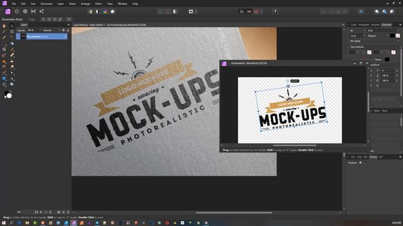This screenshot has height=226, width=403.
Task: Click the Logo Mockup document title tab
Action: tap(110, 25)
